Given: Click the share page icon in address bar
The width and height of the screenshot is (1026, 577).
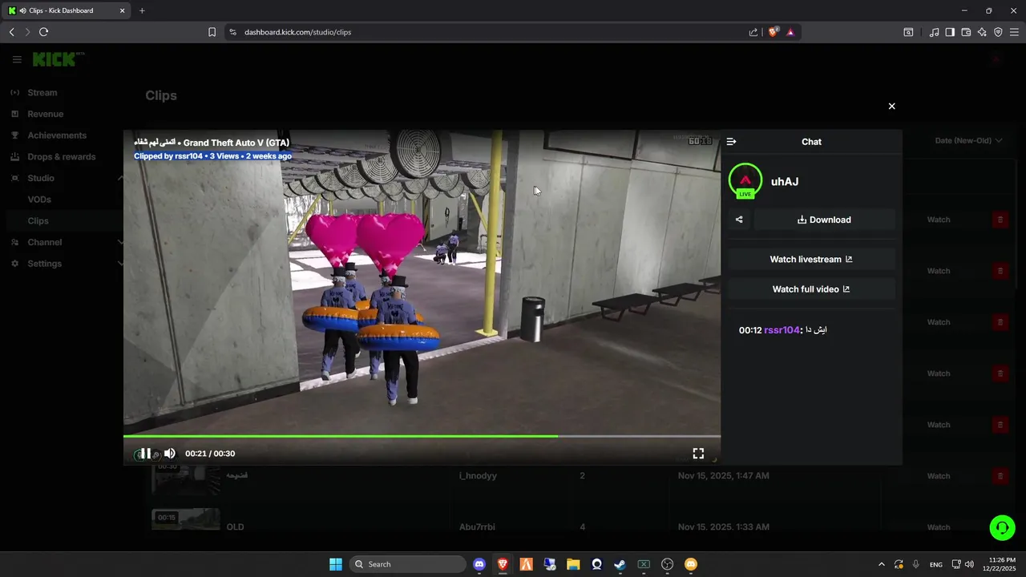Looking at the screenshot, I should (x=753, y=32).
